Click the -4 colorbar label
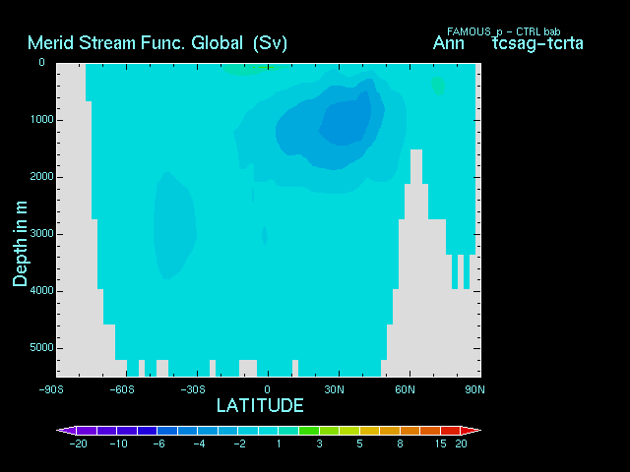The height and width of the screenshot is (472, 630). click(199, 443)
